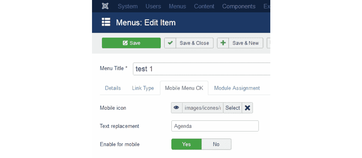This screenshot has height=158, width=362.
Task: Set Enable for mobile to No
Action: pos(216,144)
